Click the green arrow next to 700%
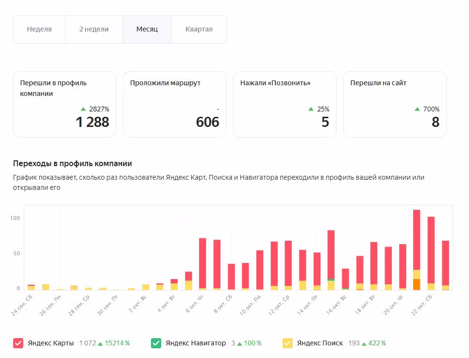This screenshot has height=358, width=469. click(417, 109)
